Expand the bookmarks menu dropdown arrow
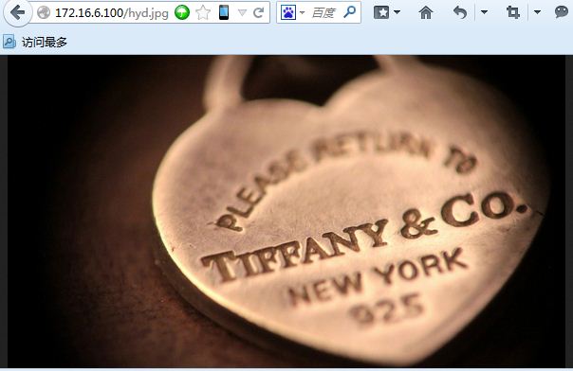The height and width of the screenshot is (371, 573). click(x=397, y=12)
